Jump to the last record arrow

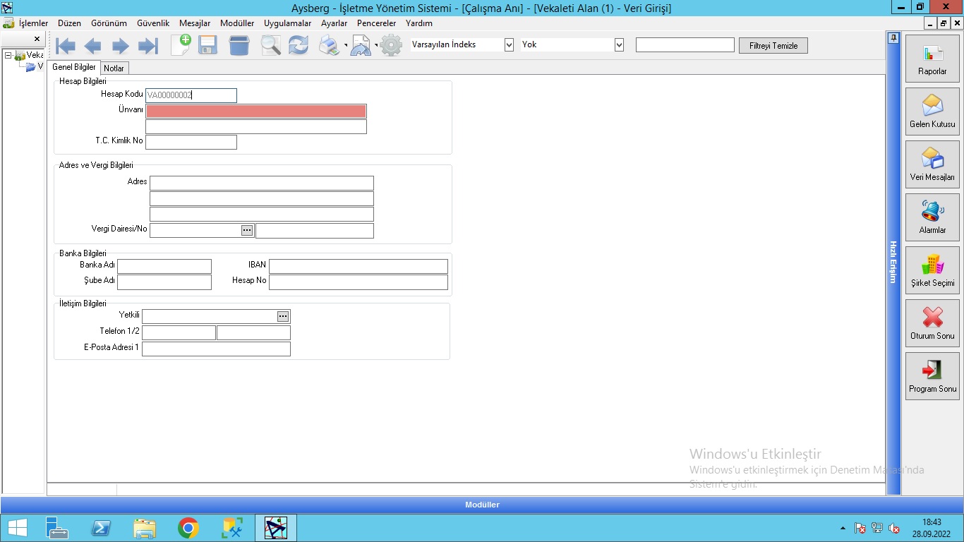(147, 47)
